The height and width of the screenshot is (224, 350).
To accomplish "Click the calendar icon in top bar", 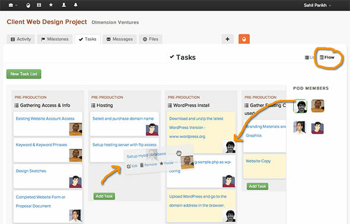I will pyautogui.click(x=39, y=5).
